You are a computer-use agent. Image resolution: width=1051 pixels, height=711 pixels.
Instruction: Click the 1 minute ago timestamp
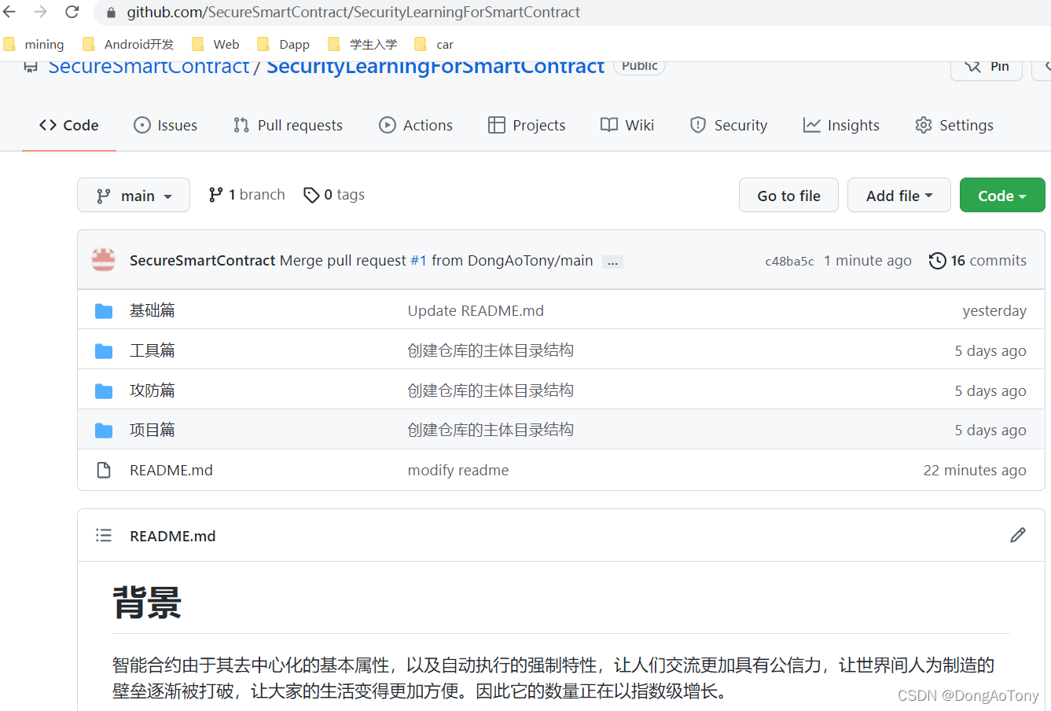point(868,260)
